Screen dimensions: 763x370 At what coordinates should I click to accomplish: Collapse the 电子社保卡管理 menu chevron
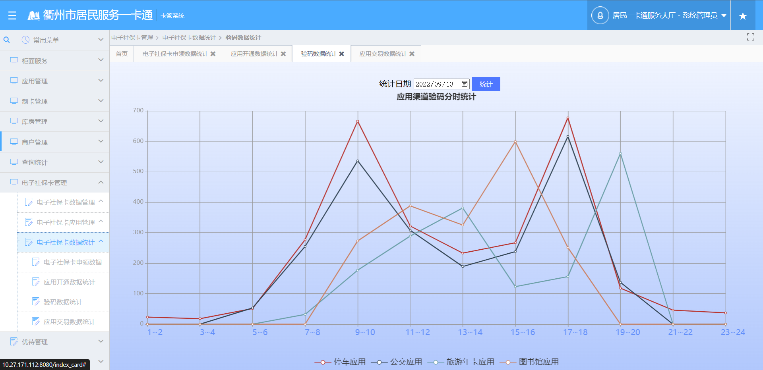point(101,182)
